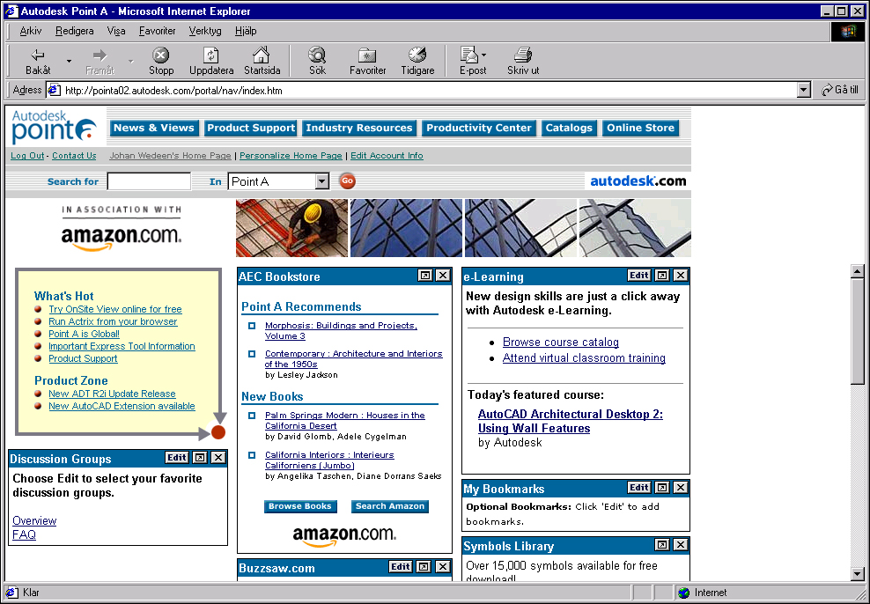Open the Product Support navigation tab
The image size is (870, 604).
pos(251,129)
